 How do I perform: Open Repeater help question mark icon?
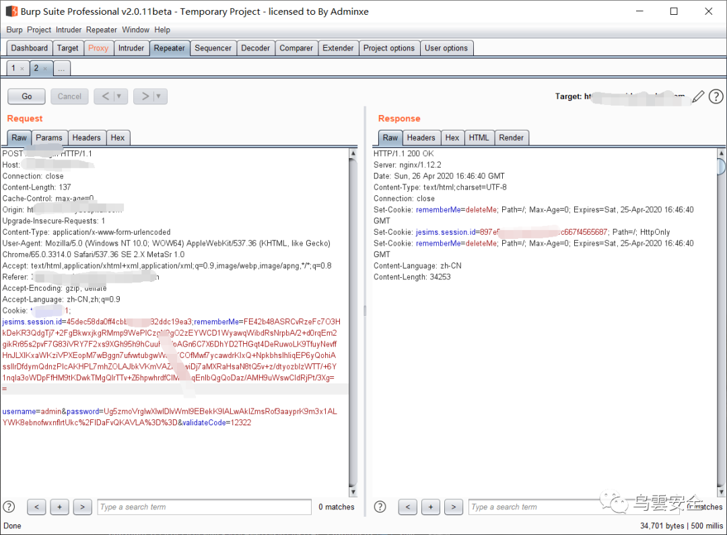pos(716,96)
